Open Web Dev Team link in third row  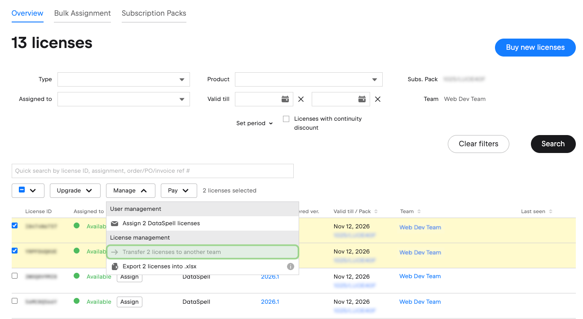[x=420, y=276]
